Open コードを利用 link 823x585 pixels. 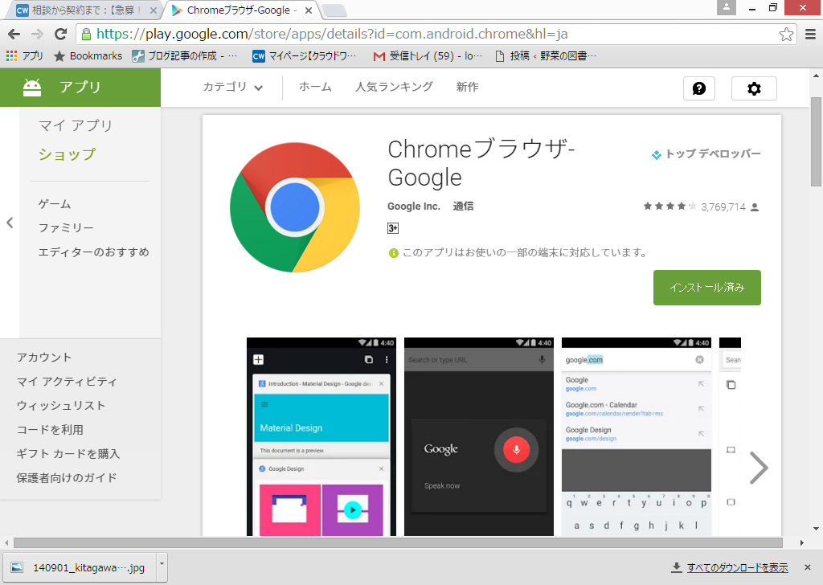coord(50,430)
